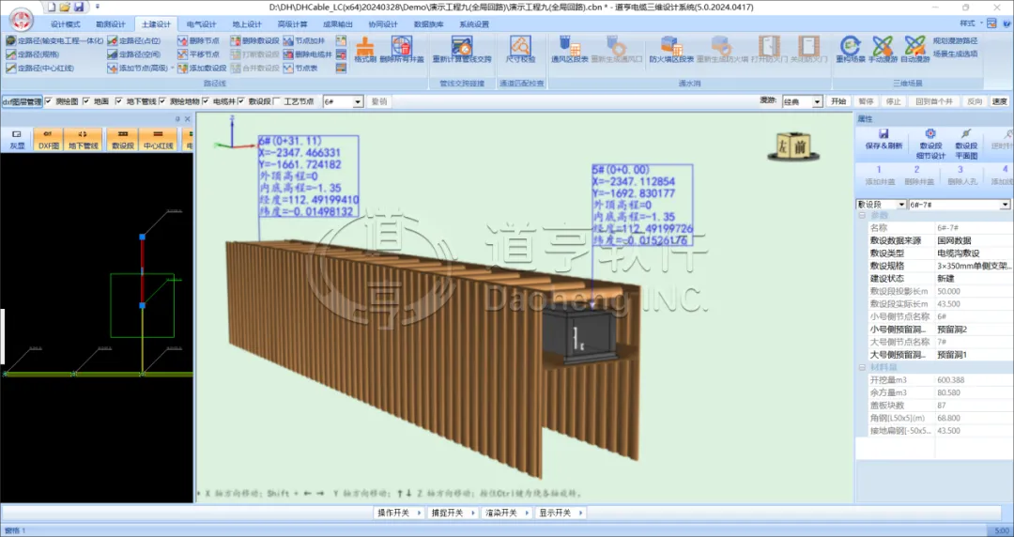
Task: Switch to the 电气设计 ribbon tab
Action: [x=201, y=24]
